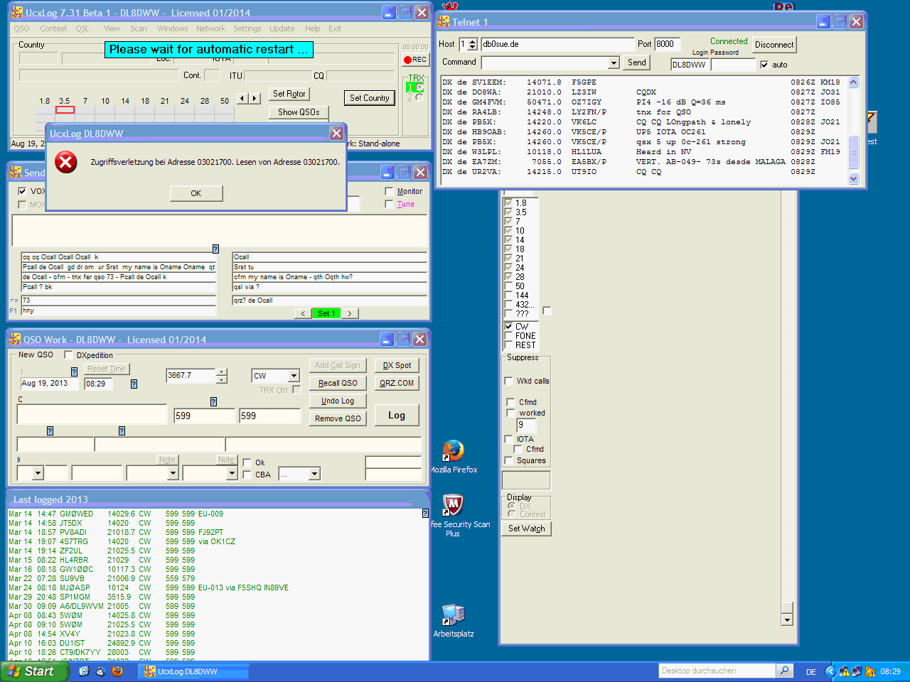Click the Set Country button
The image size is (910, 682).
coord(369,98)
